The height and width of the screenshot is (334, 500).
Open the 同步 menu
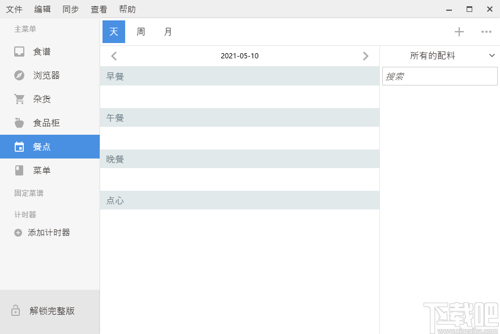click(70, 9)
